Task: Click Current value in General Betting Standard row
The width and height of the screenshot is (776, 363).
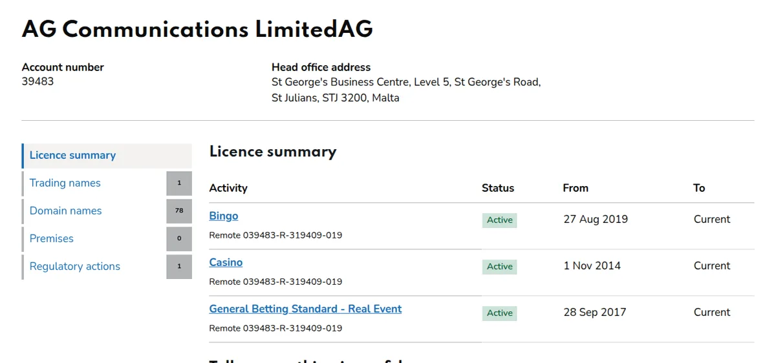Action: click(712, 312)
